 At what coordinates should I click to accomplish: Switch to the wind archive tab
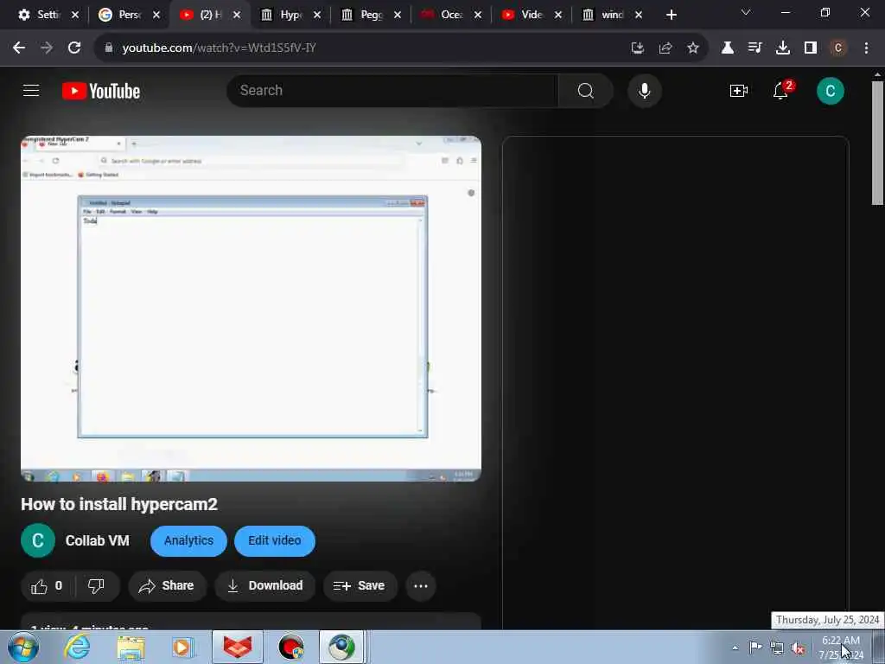(603, 15)
